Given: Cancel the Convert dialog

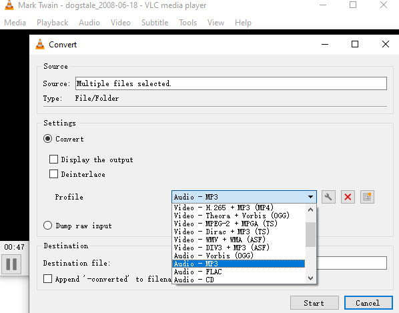Looking at the screenshot, I should tap(368, 303).
